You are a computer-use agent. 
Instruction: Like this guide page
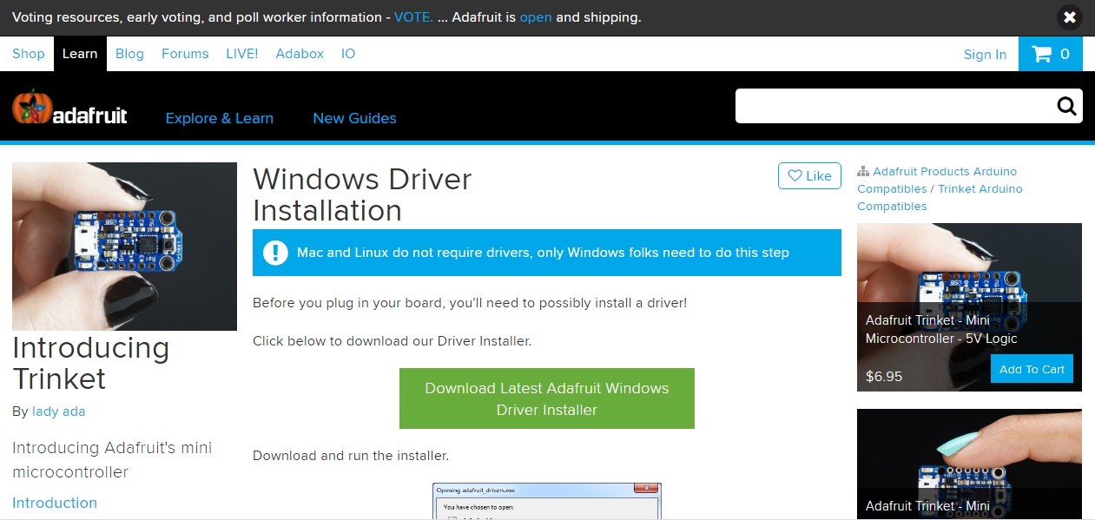(x=810, y=176)
